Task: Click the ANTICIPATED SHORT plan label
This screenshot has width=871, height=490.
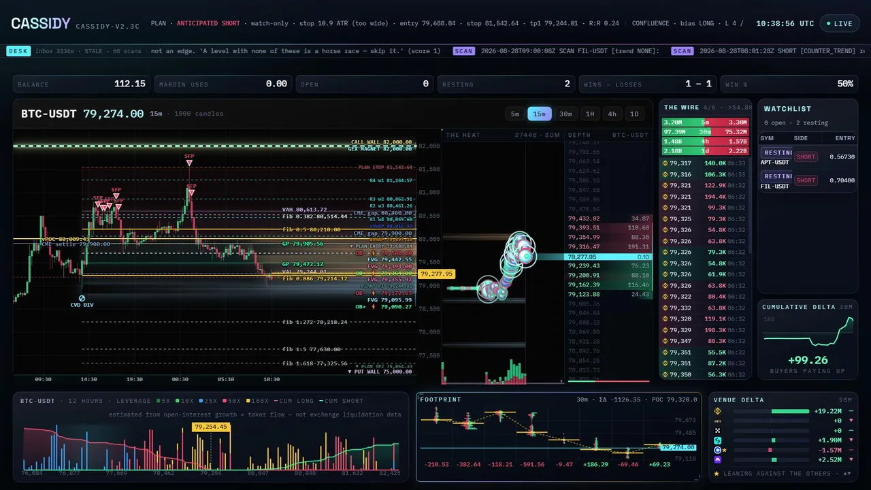Action: point(208,23)
